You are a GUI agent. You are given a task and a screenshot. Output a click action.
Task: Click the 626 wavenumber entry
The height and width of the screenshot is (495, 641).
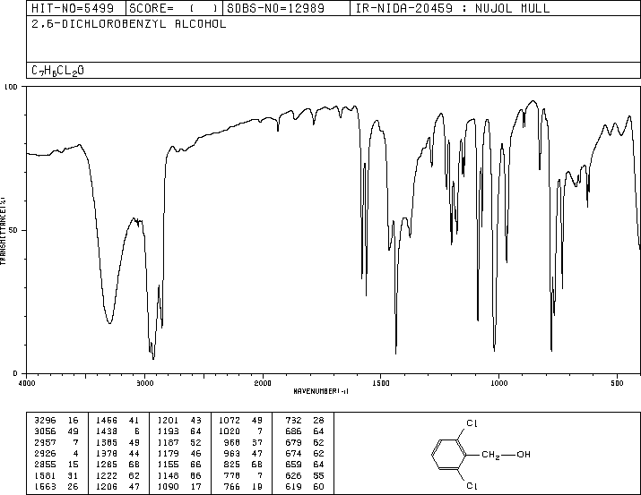(293, 476)
